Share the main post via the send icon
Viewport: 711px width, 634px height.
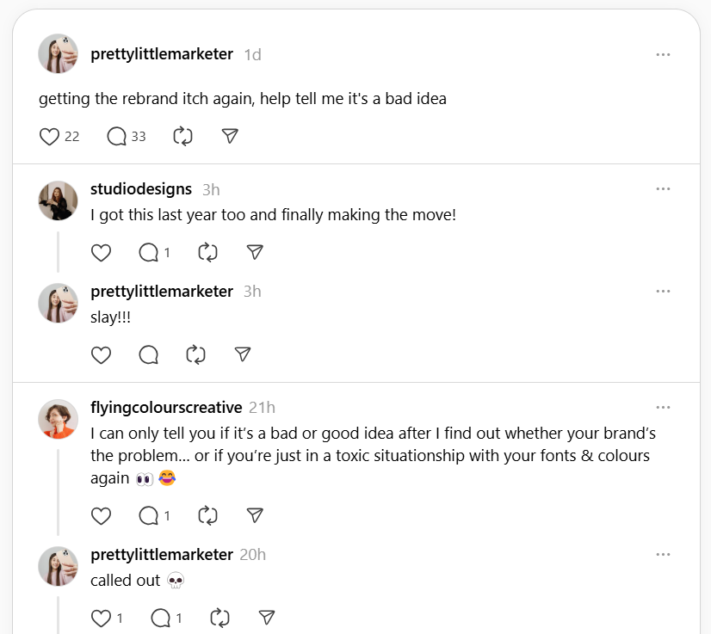pyautogui.click(x=229, y=135)
